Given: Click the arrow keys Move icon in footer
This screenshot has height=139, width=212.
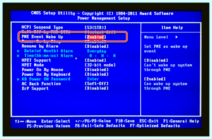Looking at the screenshot, I should coord(19,121).
